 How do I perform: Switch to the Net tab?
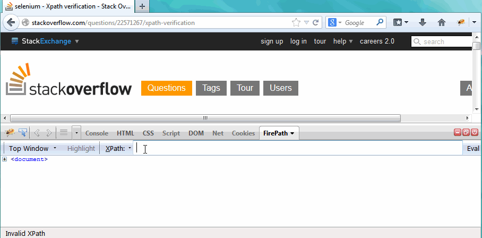click(x=218, y=133)
